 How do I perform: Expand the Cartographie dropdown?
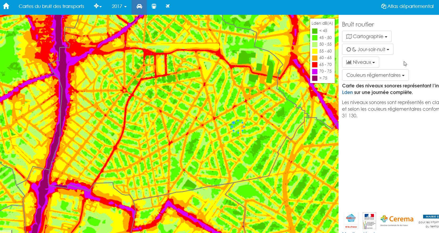[366, 37]
